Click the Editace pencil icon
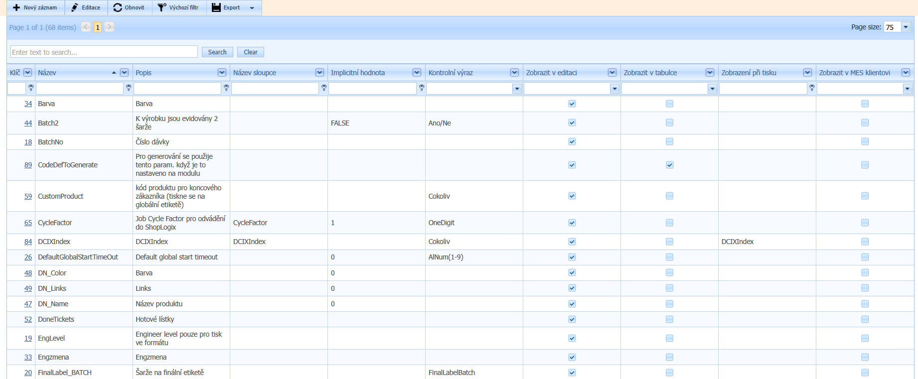Viewport: 918px width, 379px height. [x=75, y=7]
